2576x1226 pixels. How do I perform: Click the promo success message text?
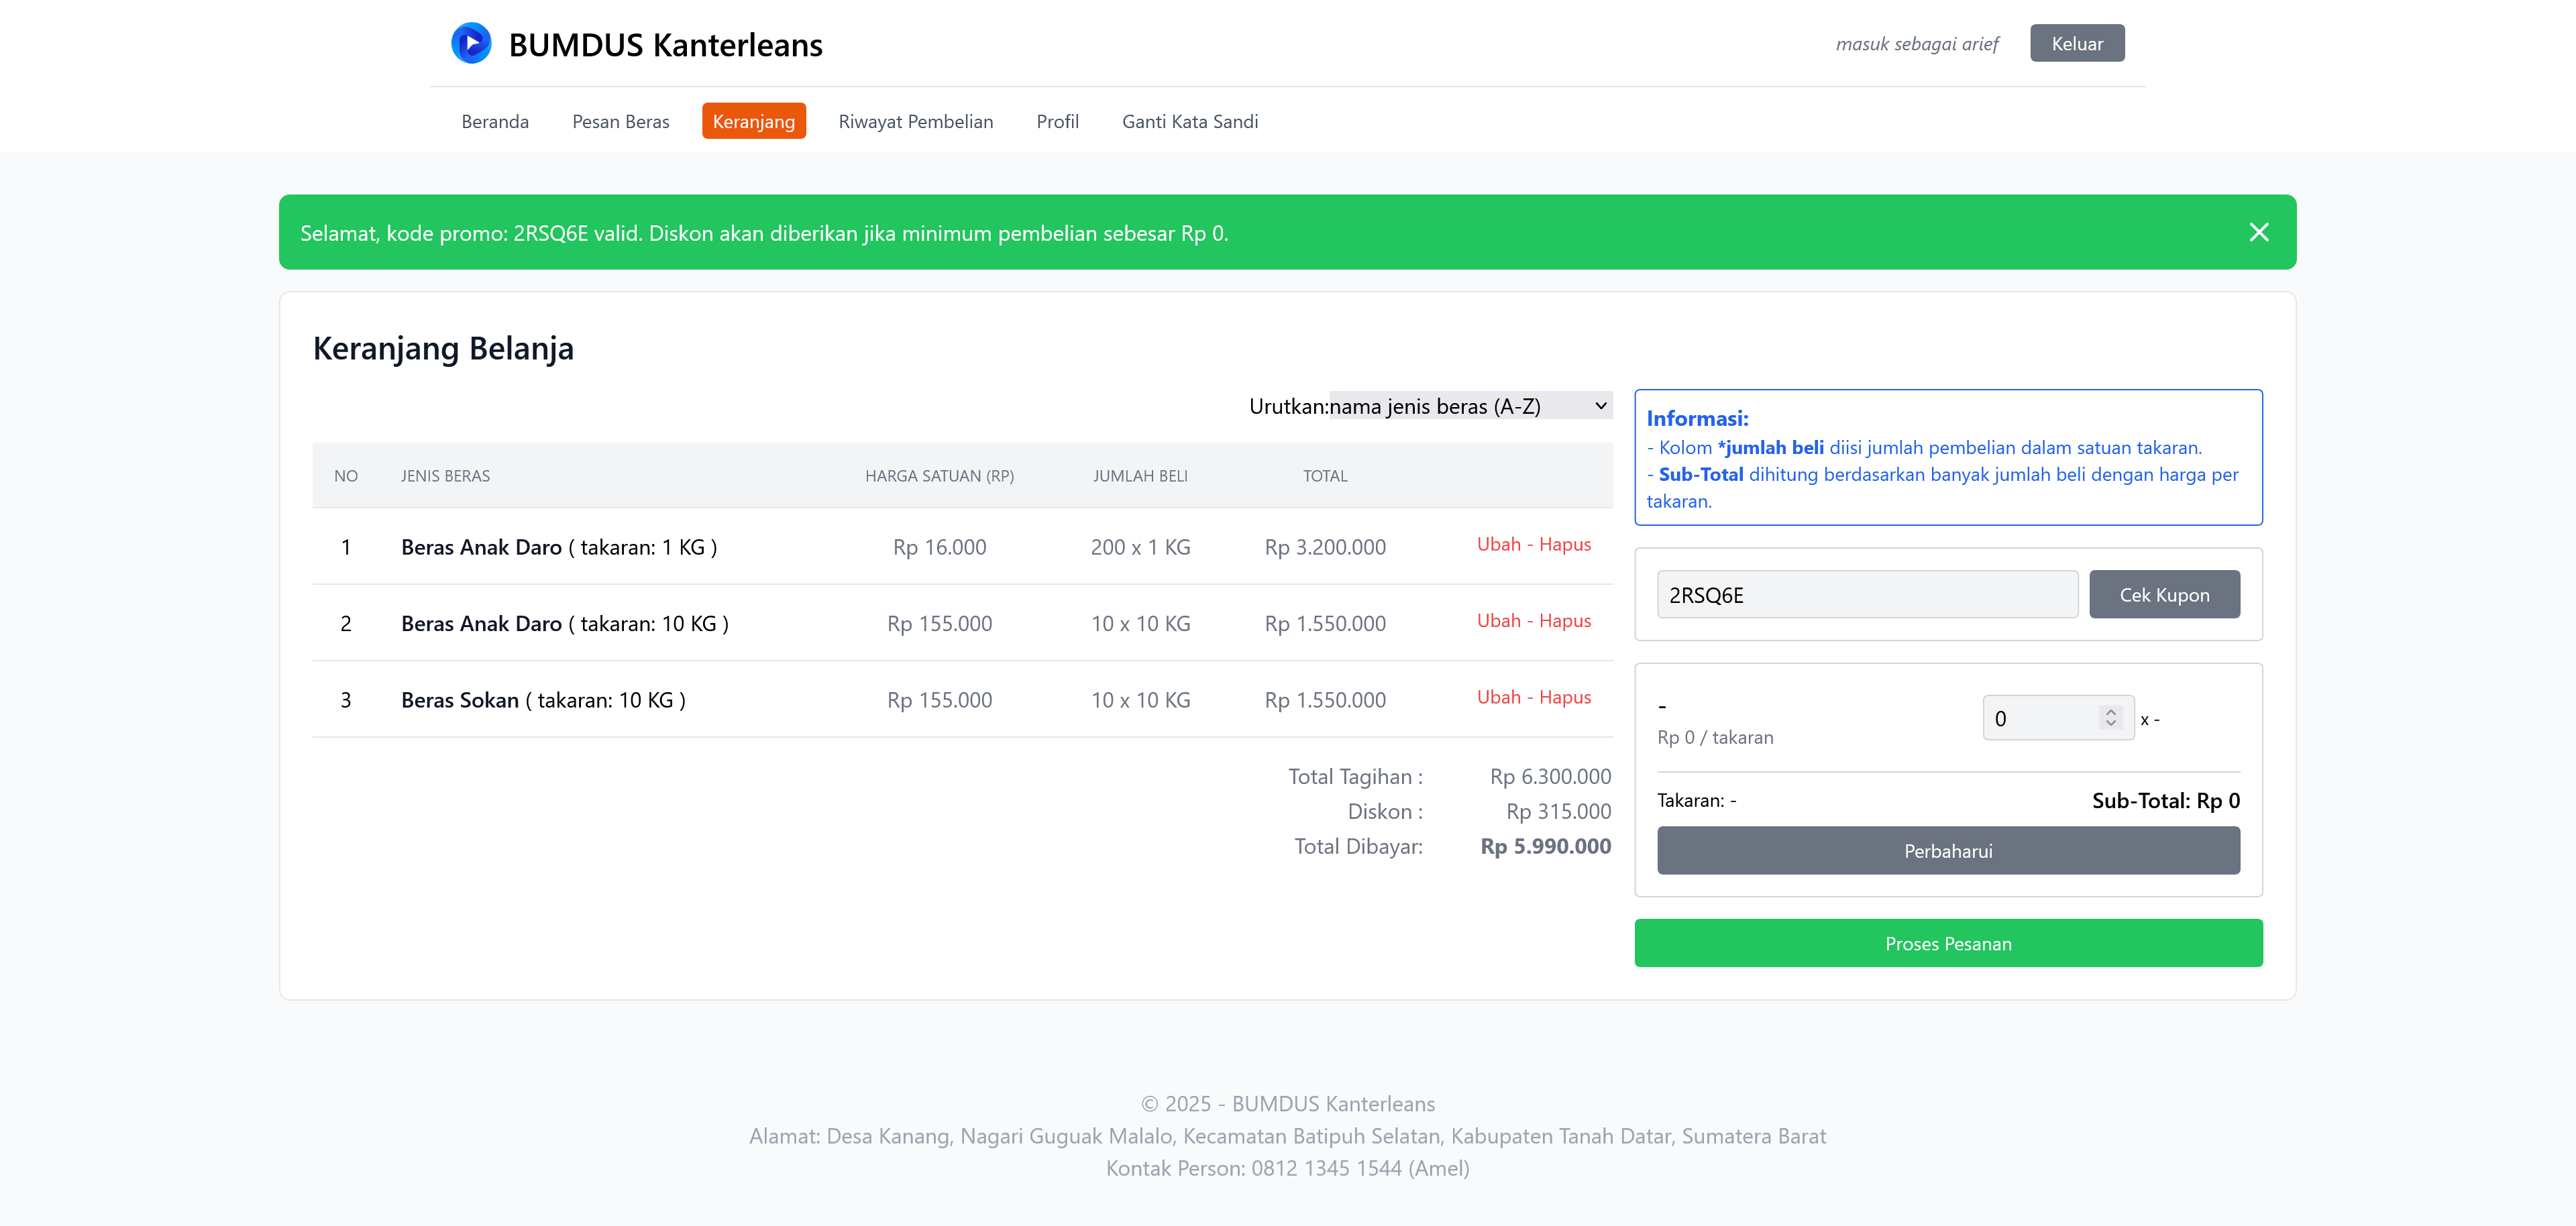pos(764,233)
